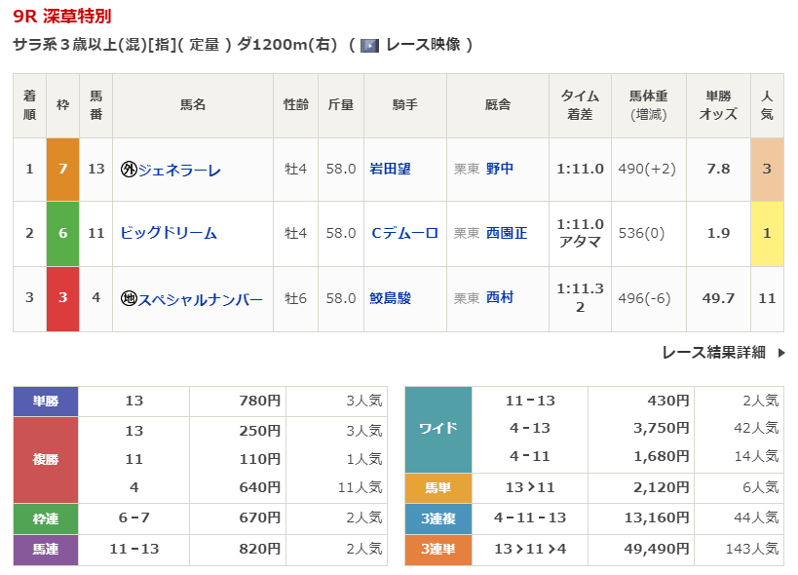Click the race video play icon
798x575 pixels.
(x=369, y=45)
